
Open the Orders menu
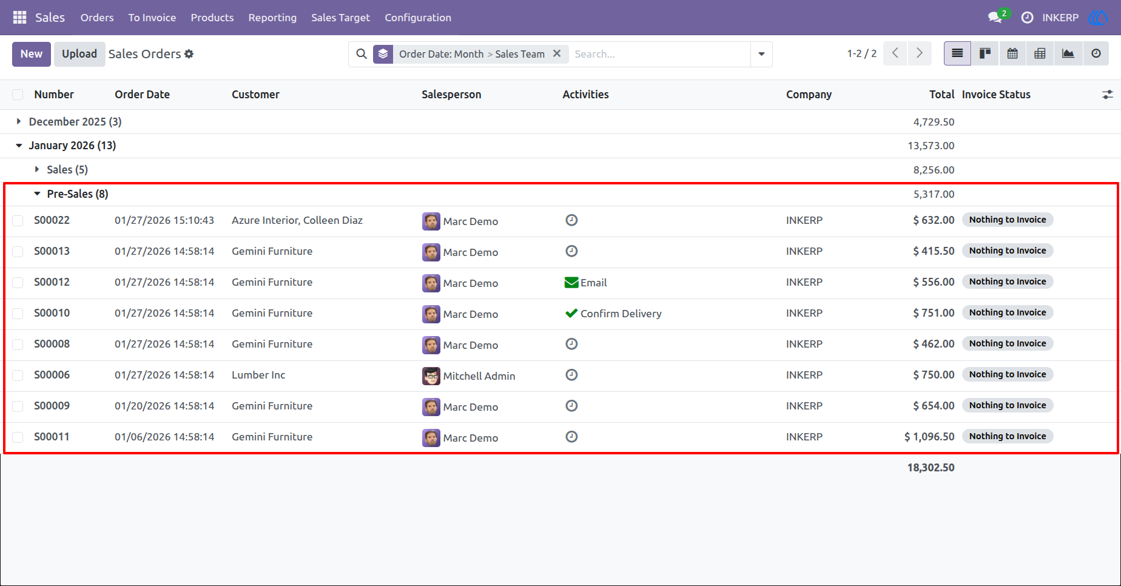(x=97, y=18)
